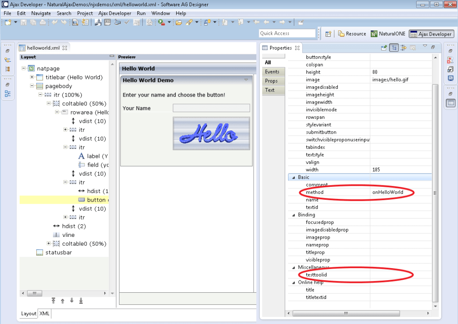This screenshot has height=324, width=458.
Task: Click the Layout tree horizontal scrollbar thumb
Action: (x=34, y=293)
